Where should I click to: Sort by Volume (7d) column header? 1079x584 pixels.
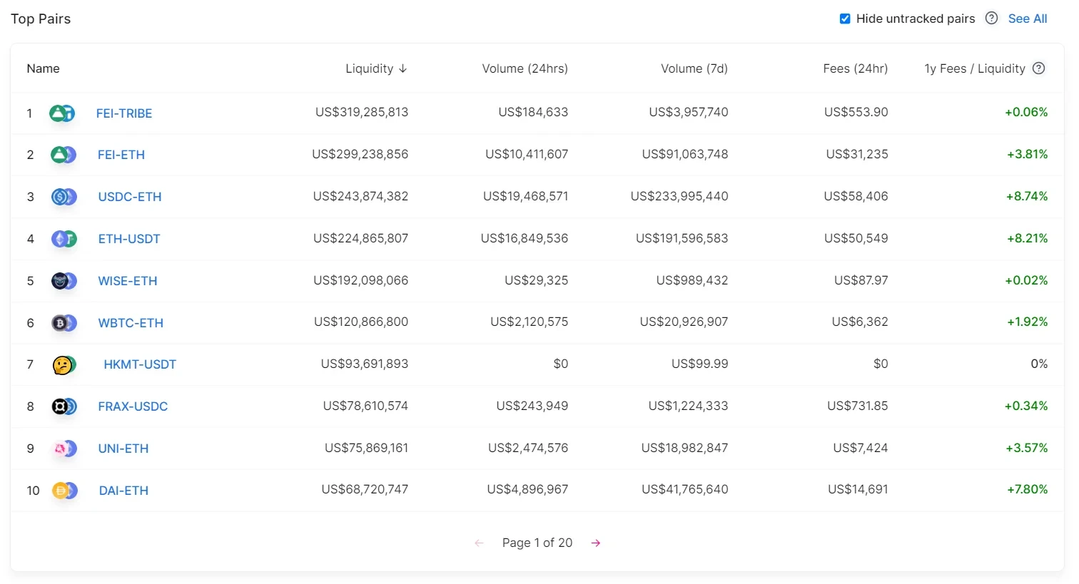click(x=694, y=68)
